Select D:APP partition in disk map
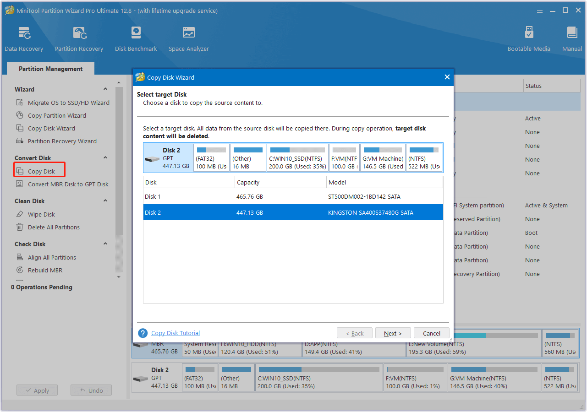The height and width of the screenshot is (412, 587). click(354, 349)
